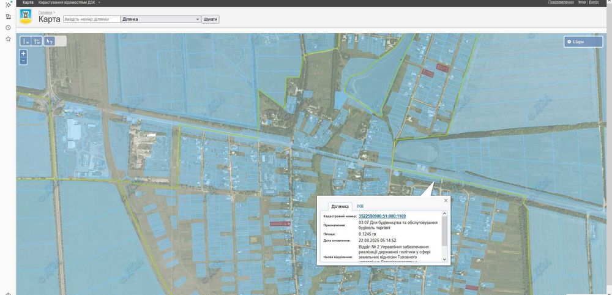Close the parcel info popup
This screenshot has height=295, width=612.
coord(446,200)
